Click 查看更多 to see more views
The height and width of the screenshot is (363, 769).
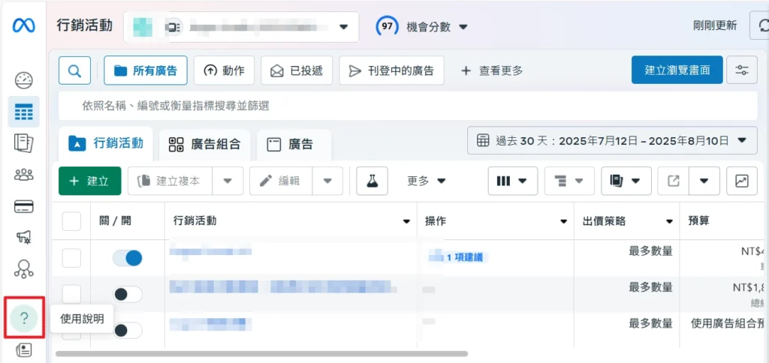point(492,70)
